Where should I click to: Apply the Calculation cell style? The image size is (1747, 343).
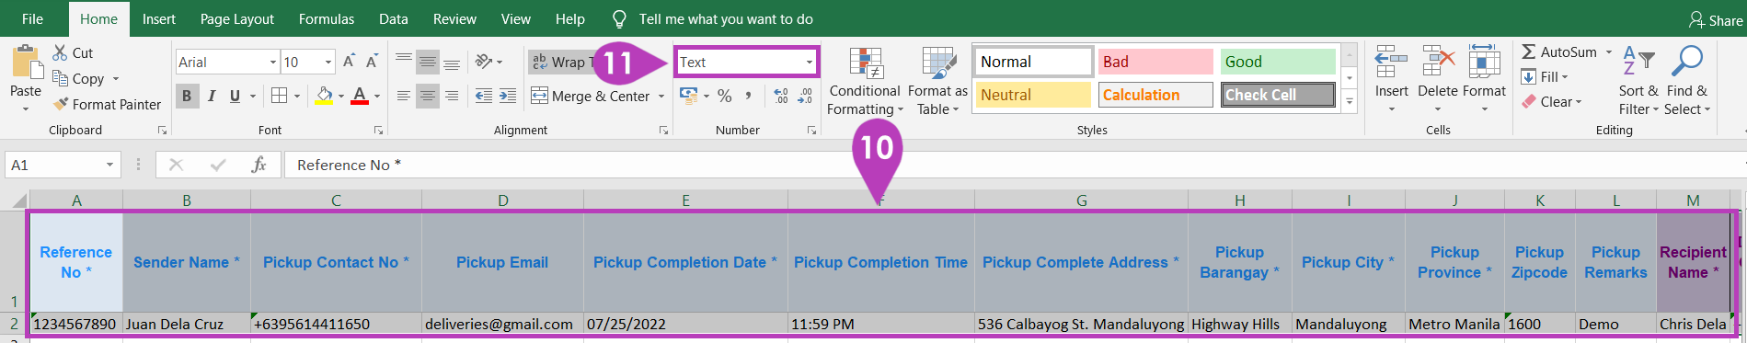[1155, 95]
